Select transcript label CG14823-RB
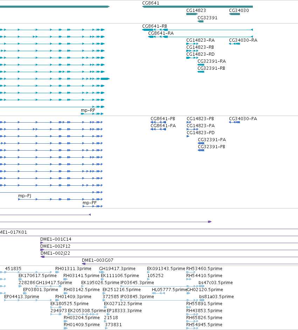Screen dimensions: 298x330 coord(200,47)
